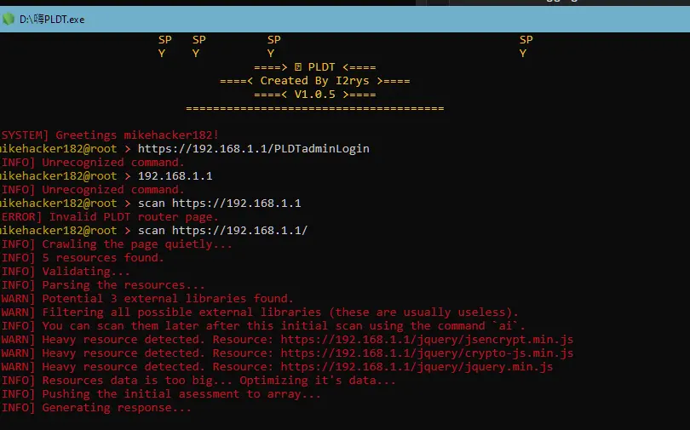Click the 'Validating...' info line
690x430 pixels.
click(x=65, y=272)
